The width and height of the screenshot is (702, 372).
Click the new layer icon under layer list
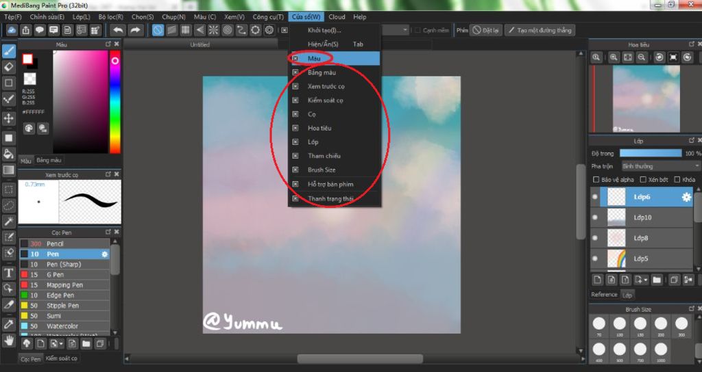point(597,280)
